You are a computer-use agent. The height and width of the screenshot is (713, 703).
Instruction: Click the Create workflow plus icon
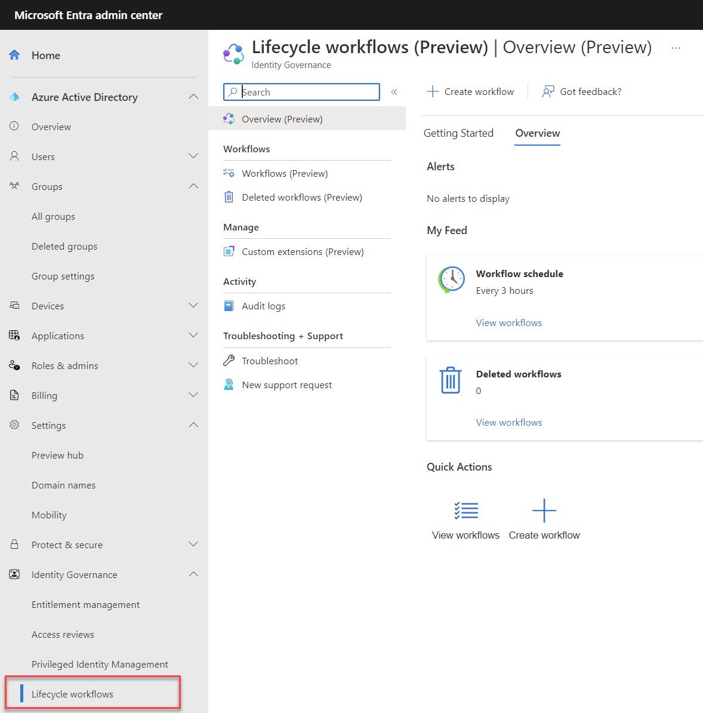point(544,510)
